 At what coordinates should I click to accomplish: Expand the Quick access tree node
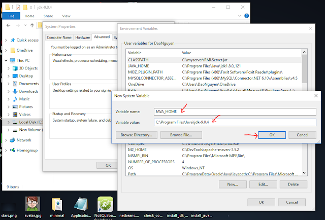click(6, 40)
